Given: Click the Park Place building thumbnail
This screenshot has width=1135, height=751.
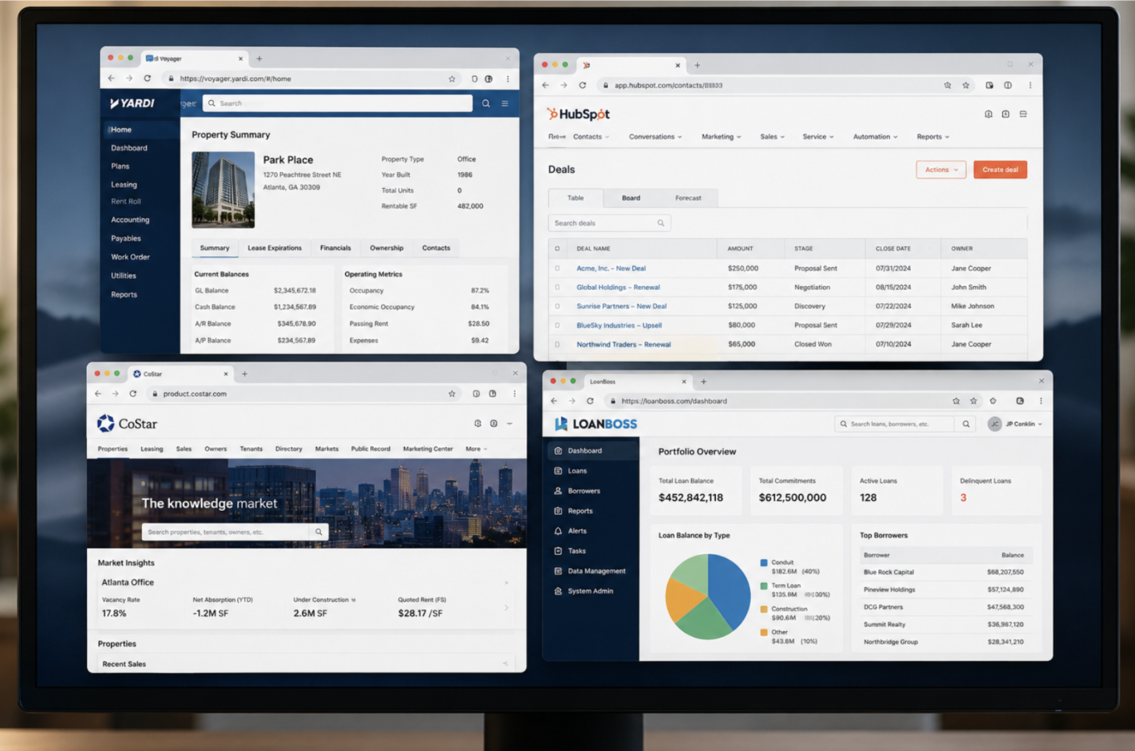Looking at the screenshot, I should click(x=223, y=190).
